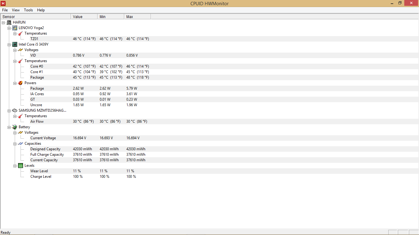Click the 0.856 V max VID value
Screen dimensions: 419x235
132,55
